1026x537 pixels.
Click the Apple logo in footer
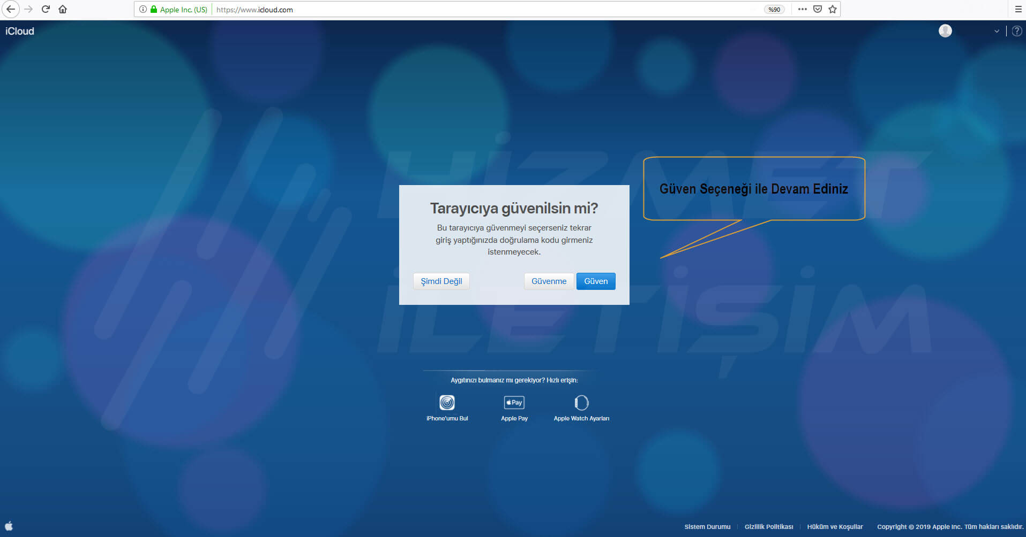coord(9,526)
